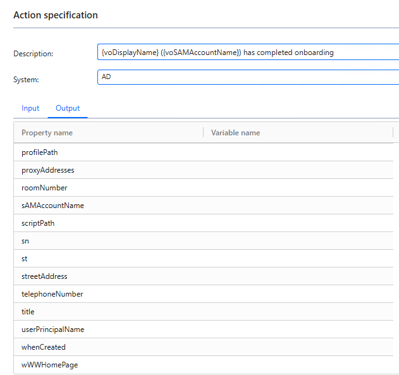Select the streetAddress row

pyautogui.click(x=204, y=276)
